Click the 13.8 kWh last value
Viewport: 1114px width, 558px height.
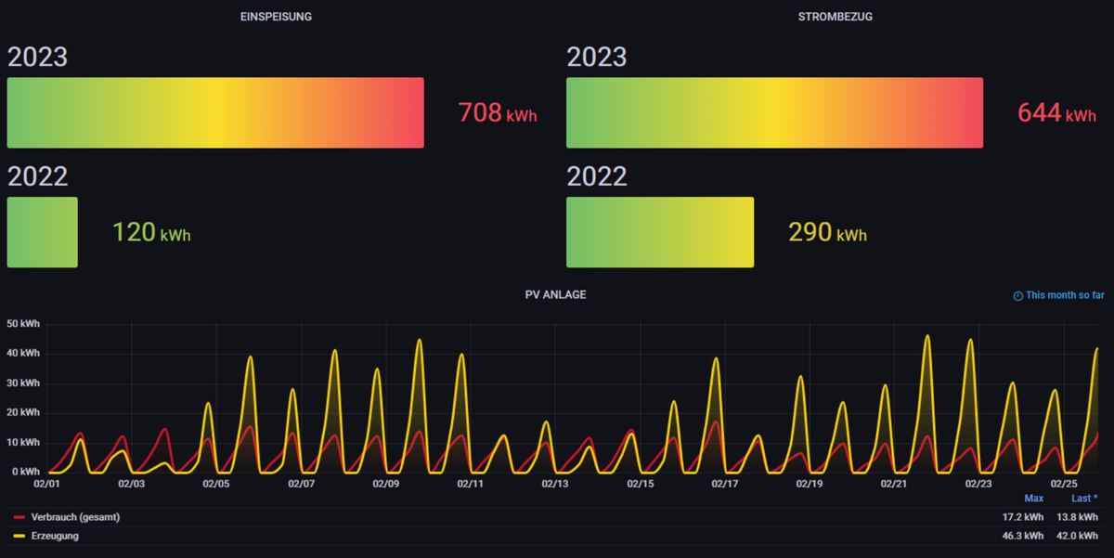(x=1077, y=517)
